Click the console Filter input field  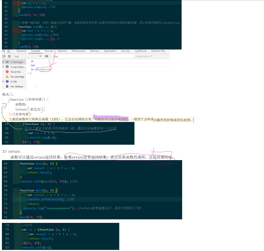(93, 57)
